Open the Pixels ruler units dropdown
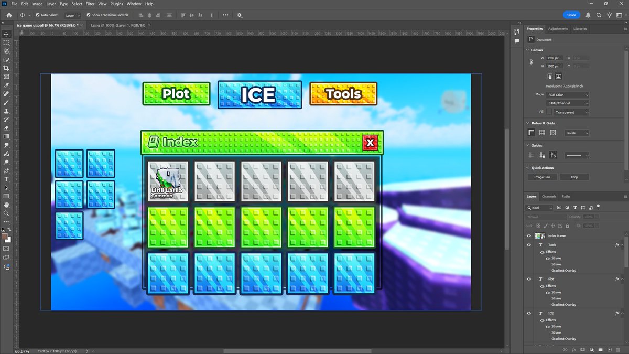This screenshot has height=354, width=629. point(577,133)
